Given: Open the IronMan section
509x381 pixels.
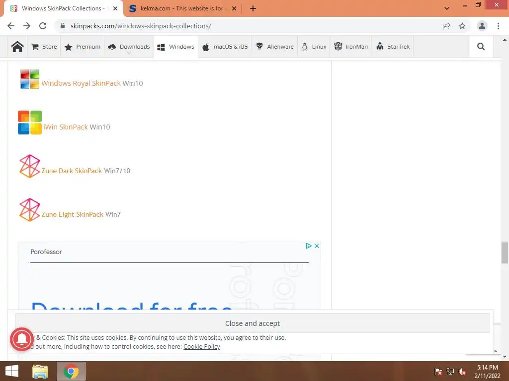Looking at the screenshot, I should click(351, 47).
